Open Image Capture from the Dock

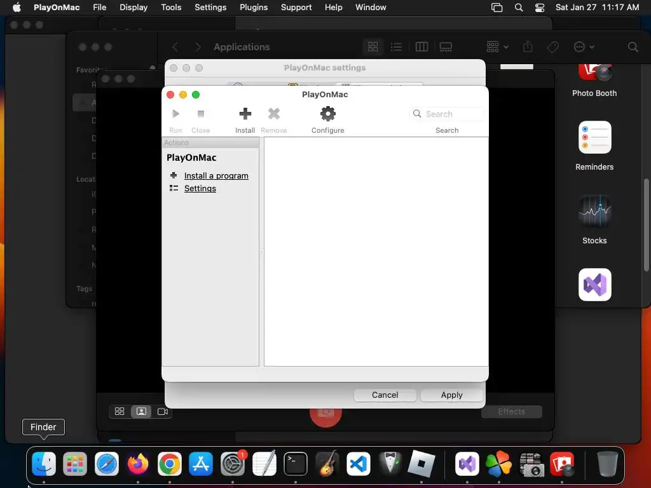[531, 463]
